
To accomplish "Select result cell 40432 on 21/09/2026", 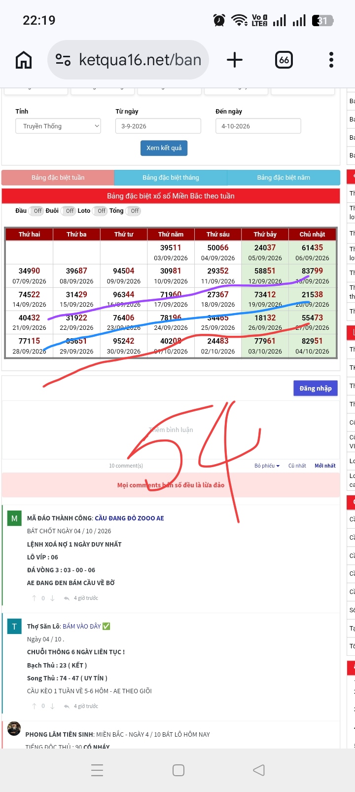I will [30, 322].
